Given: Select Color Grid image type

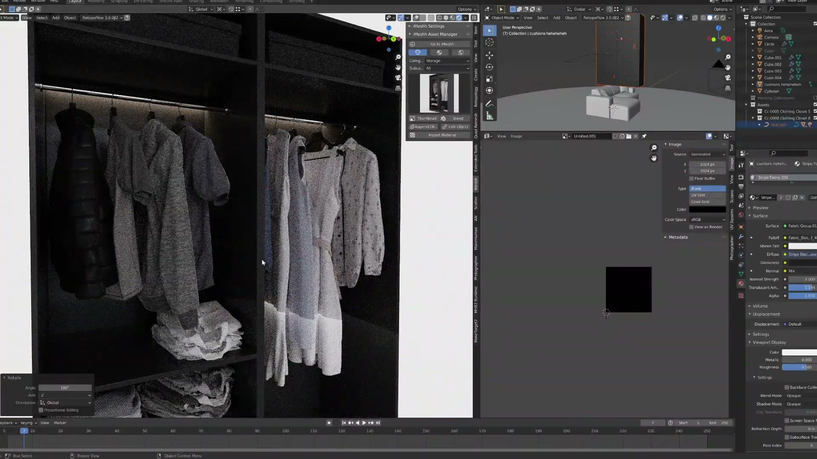Looking at the screenshot, I should [708, 202].
